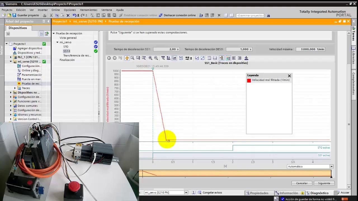Viewport: 358px width, 201px height.
Task: Click the undo arrow icon
Action: [74, 15]
